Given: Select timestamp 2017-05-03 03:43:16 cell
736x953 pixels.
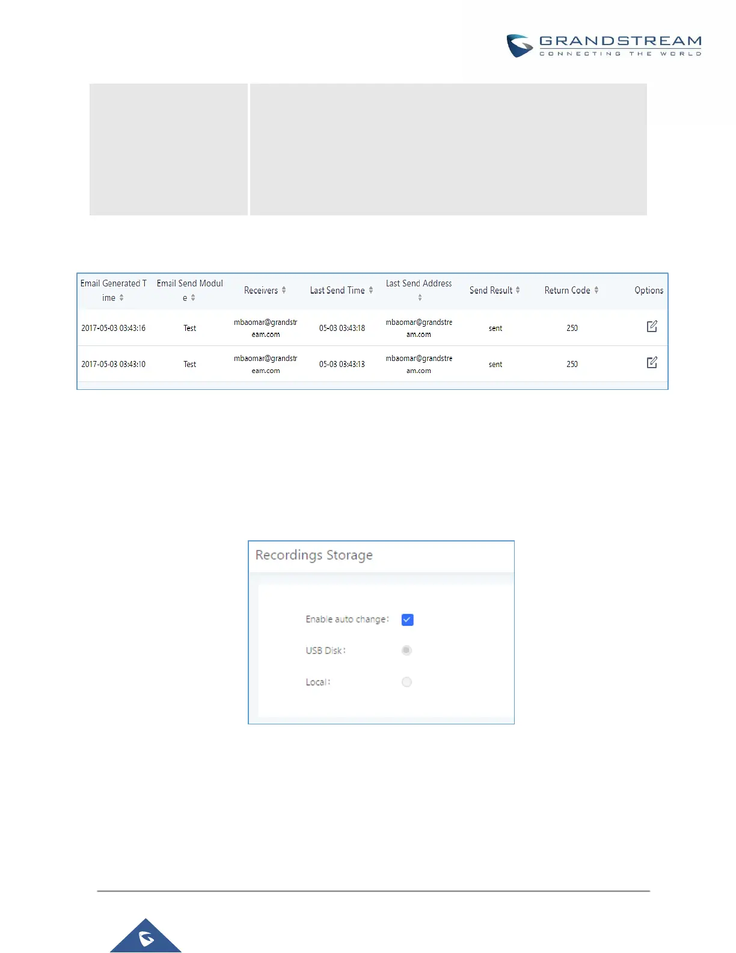Looking at the screenshot, I should click(114, 328).
